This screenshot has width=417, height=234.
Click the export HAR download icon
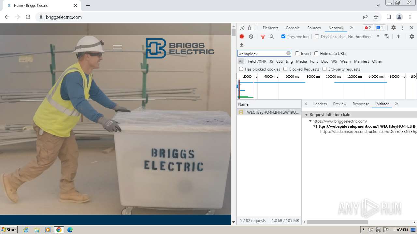tap(242, 45)
